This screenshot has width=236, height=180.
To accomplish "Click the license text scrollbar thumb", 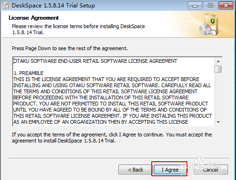I will 218,69.
